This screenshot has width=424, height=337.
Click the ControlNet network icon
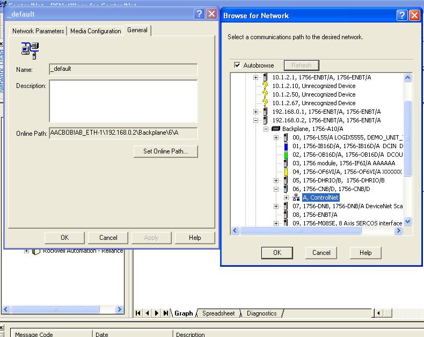click(x=296, y=197)
